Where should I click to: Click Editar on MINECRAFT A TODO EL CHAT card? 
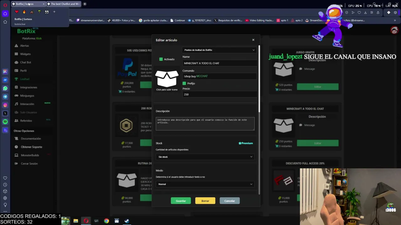[x=318, y=143]
